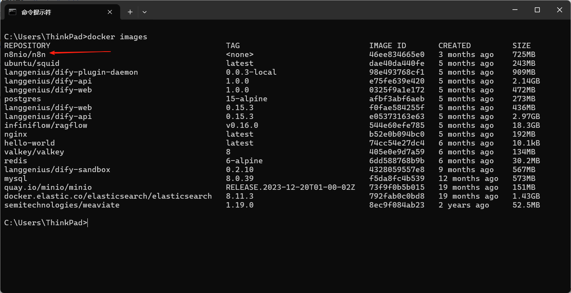Click the nginx repository name

point(16,134)
